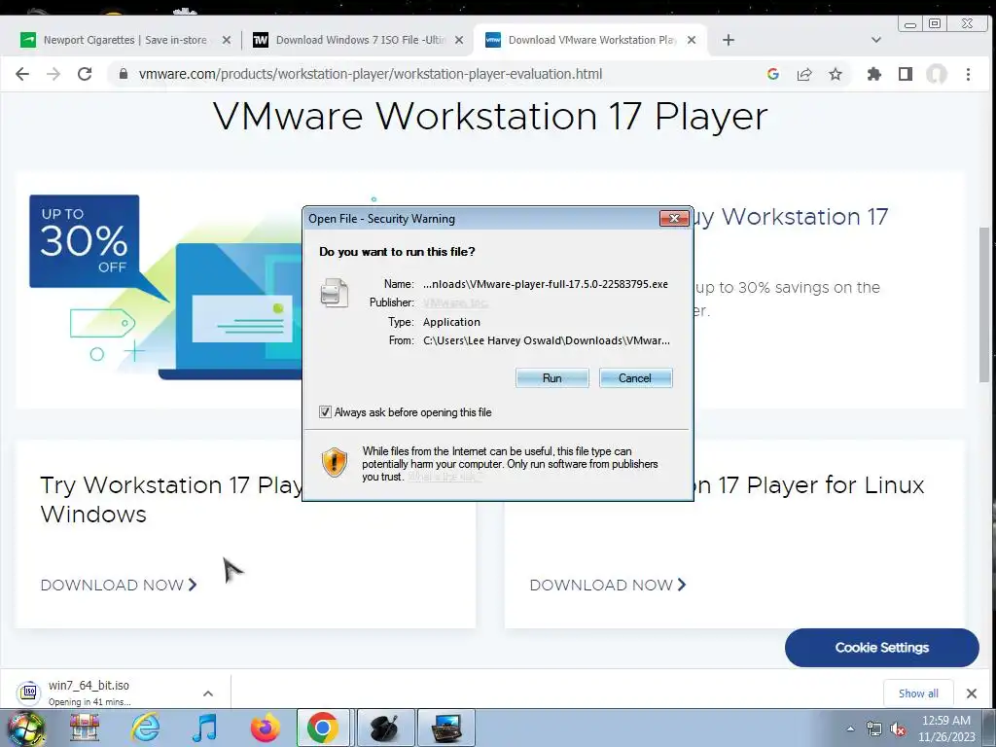The width and height of the screenshot is (996, 747).
Task: Close the downloads bar
Action: [x=972, y=694]
